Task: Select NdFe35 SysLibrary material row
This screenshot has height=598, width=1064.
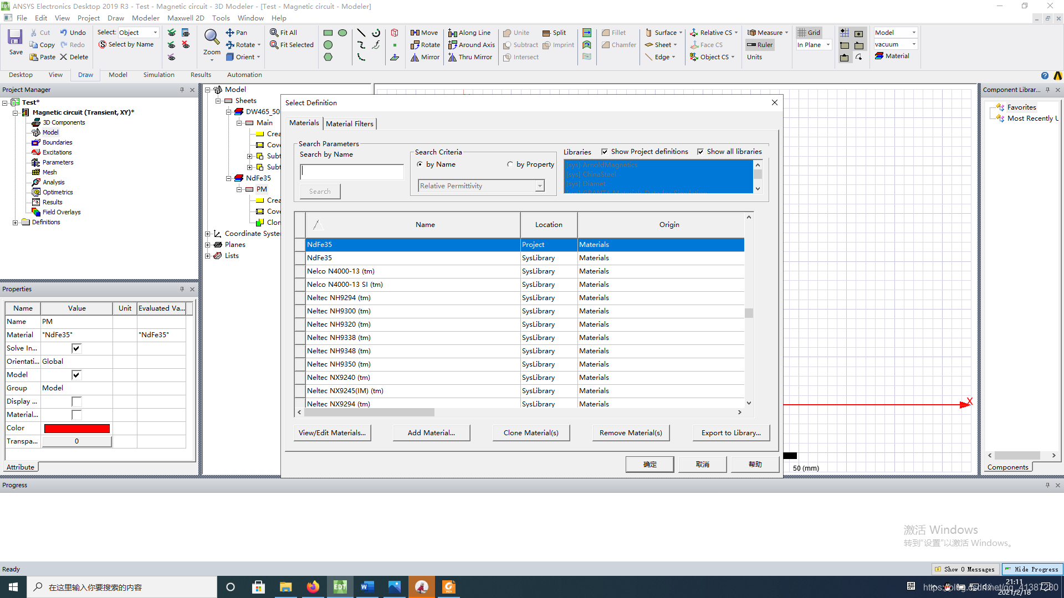Action: pyautogui.click(x=525, y=258)
